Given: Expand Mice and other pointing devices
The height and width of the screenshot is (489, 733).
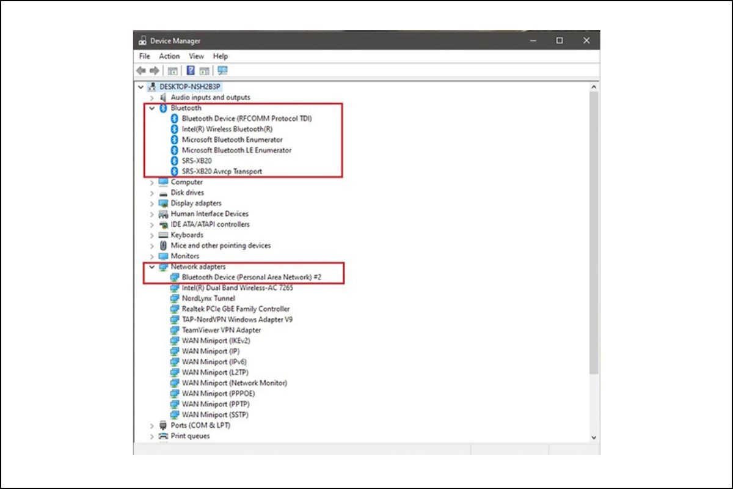Looking at the screenshot, I should pyautogui.click(x=152, y=245).
